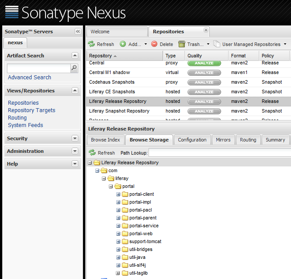291x279 pixels.
Task: Collapse the Liferay Release Repository tree root
Action: tap(90, 163)
